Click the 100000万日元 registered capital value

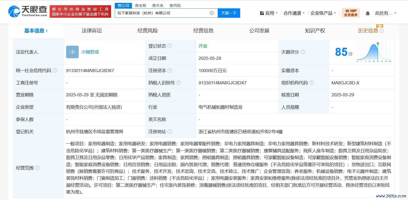[212, 70]
